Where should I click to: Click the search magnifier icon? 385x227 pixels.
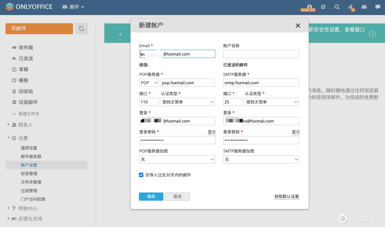click(x=337, y=7)
